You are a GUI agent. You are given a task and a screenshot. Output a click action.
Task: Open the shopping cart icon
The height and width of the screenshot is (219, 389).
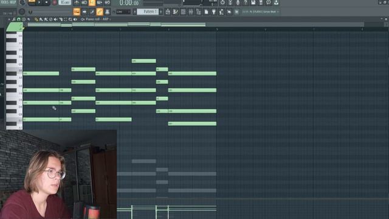pyautogui.click(x=236, y=12)
